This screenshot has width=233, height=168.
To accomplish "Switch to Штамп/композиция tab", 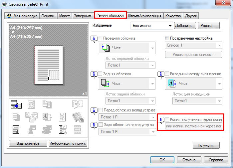I will 144,16.
